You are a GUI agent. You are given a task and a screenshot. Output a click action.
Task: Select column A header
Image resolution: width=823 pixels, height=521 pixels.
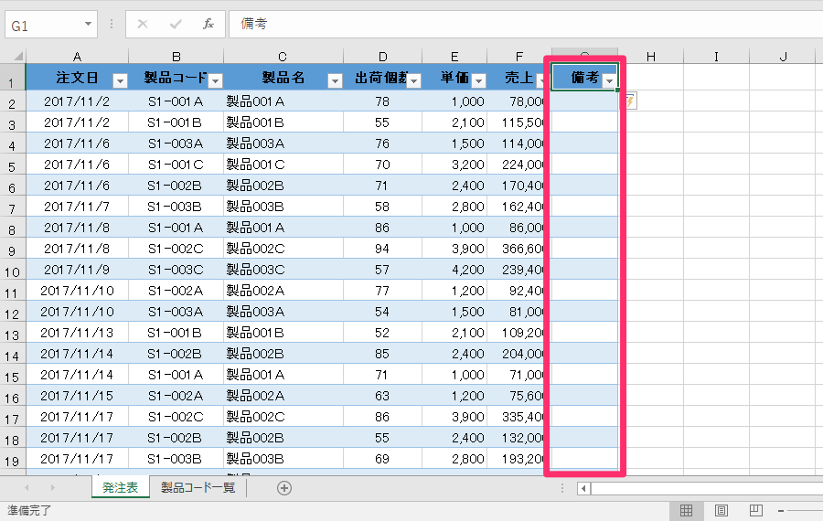(x=77, y=56)
